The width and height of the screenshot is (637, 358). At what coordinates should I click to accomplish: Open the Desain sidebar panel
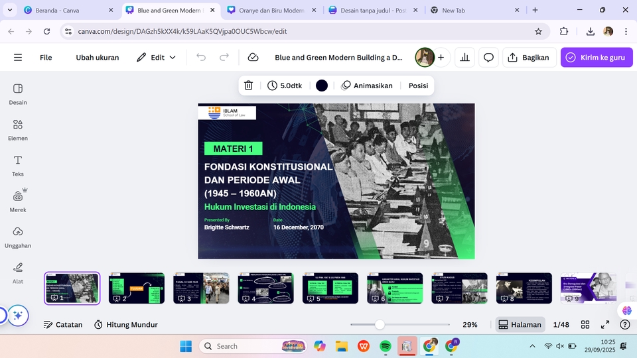[x=18, y=94]
